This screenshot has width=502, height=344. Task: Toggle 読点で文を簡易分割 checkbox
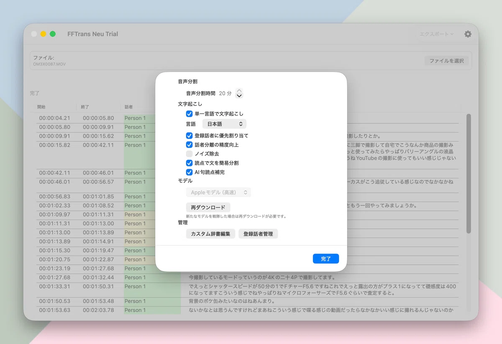click(189, 163)
